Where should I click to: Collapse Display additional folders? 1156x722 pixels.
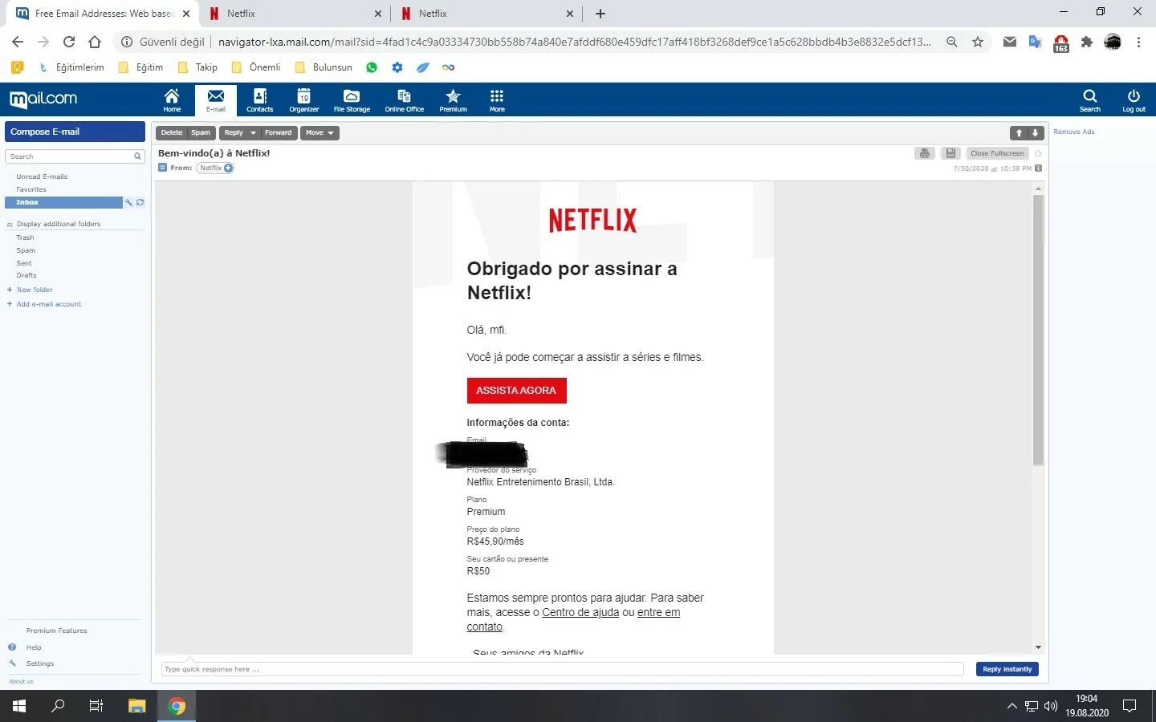coord(10,225)
